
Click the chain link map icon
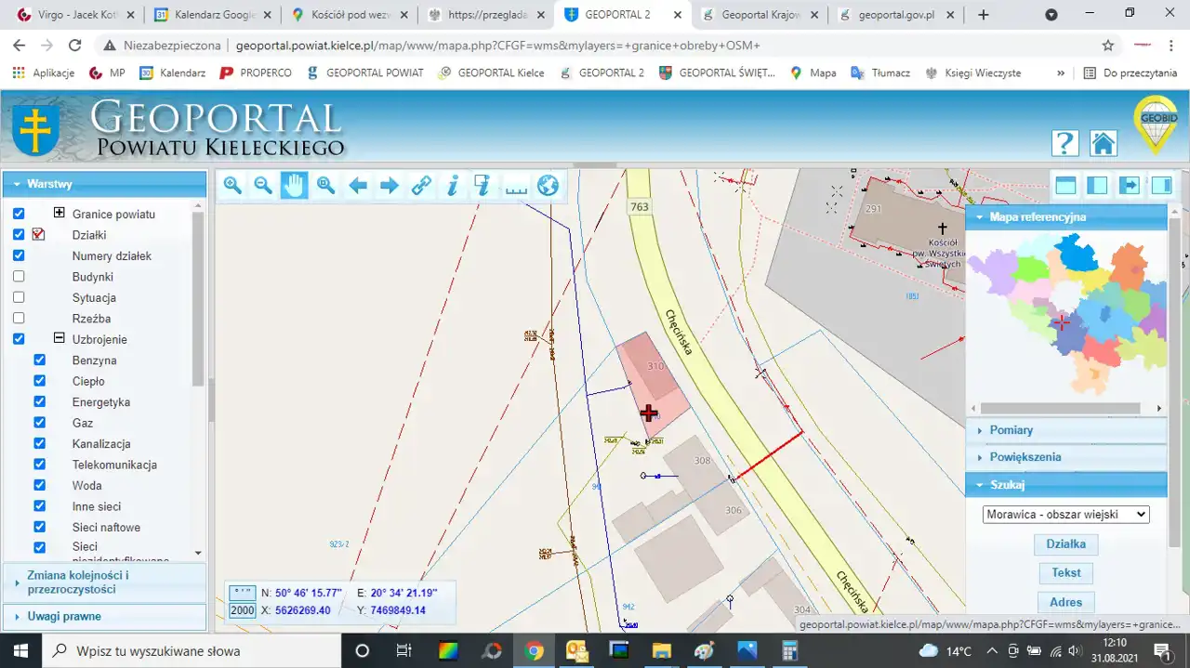tap(421, 186)
